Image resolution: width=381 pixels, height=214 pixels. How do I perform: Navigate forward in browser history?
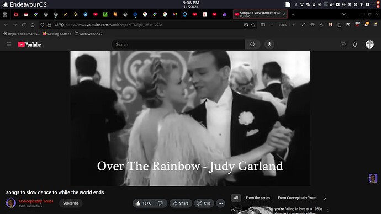[x=15, y=25]
